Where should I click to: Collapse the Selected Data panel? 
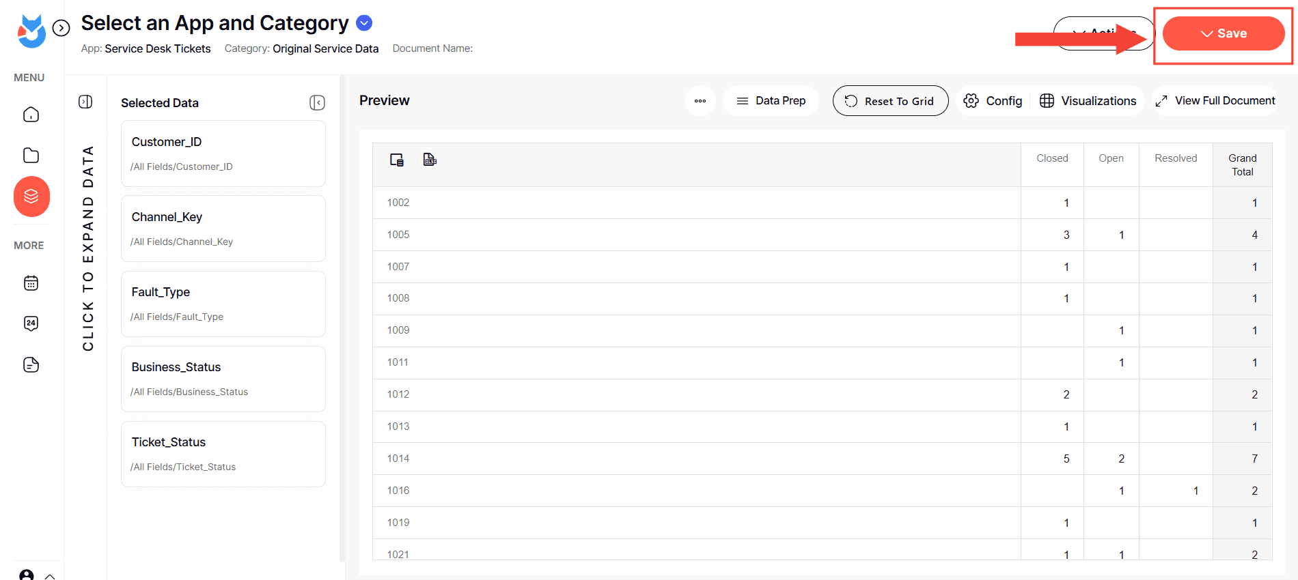pyautogui.click(x=317, y=102)
